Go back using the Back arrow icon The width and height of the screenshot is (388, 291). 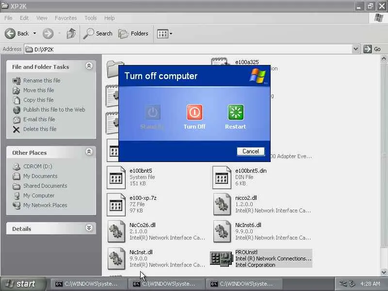click(10, 33)
